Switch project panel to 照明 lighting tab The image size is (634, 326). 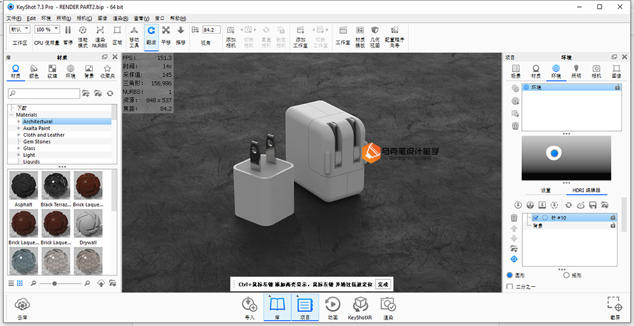point(576,72)
